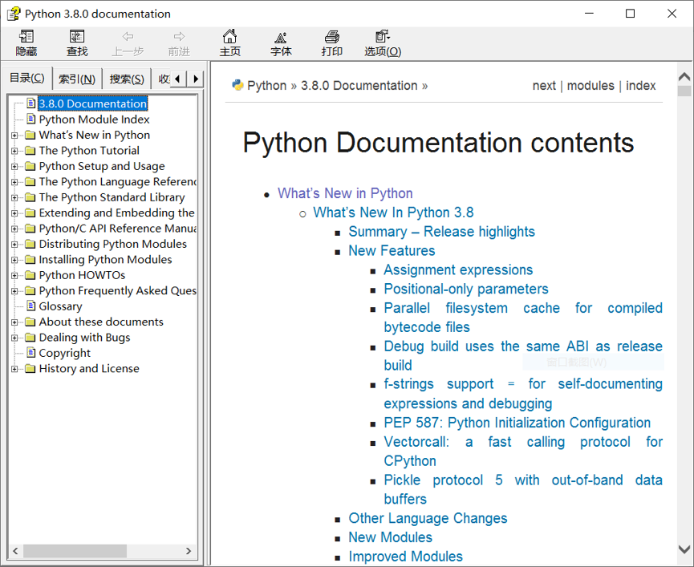The height and width of the screenshot is (567, 694).
Task: Open the Assignment expressions link
Action: (x=458, y=269)
